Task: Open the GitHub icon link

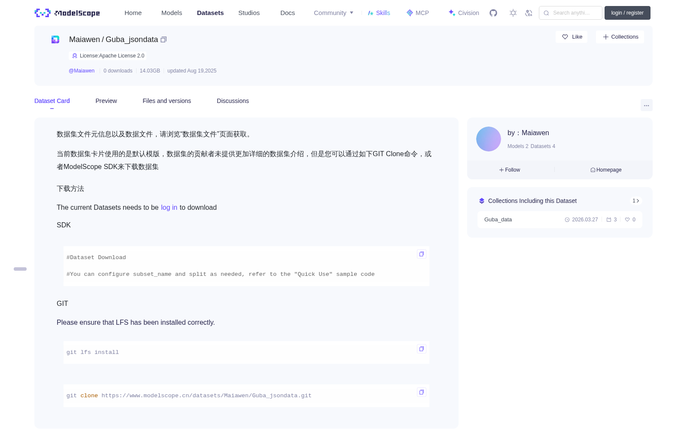Action: pos(493,13)
